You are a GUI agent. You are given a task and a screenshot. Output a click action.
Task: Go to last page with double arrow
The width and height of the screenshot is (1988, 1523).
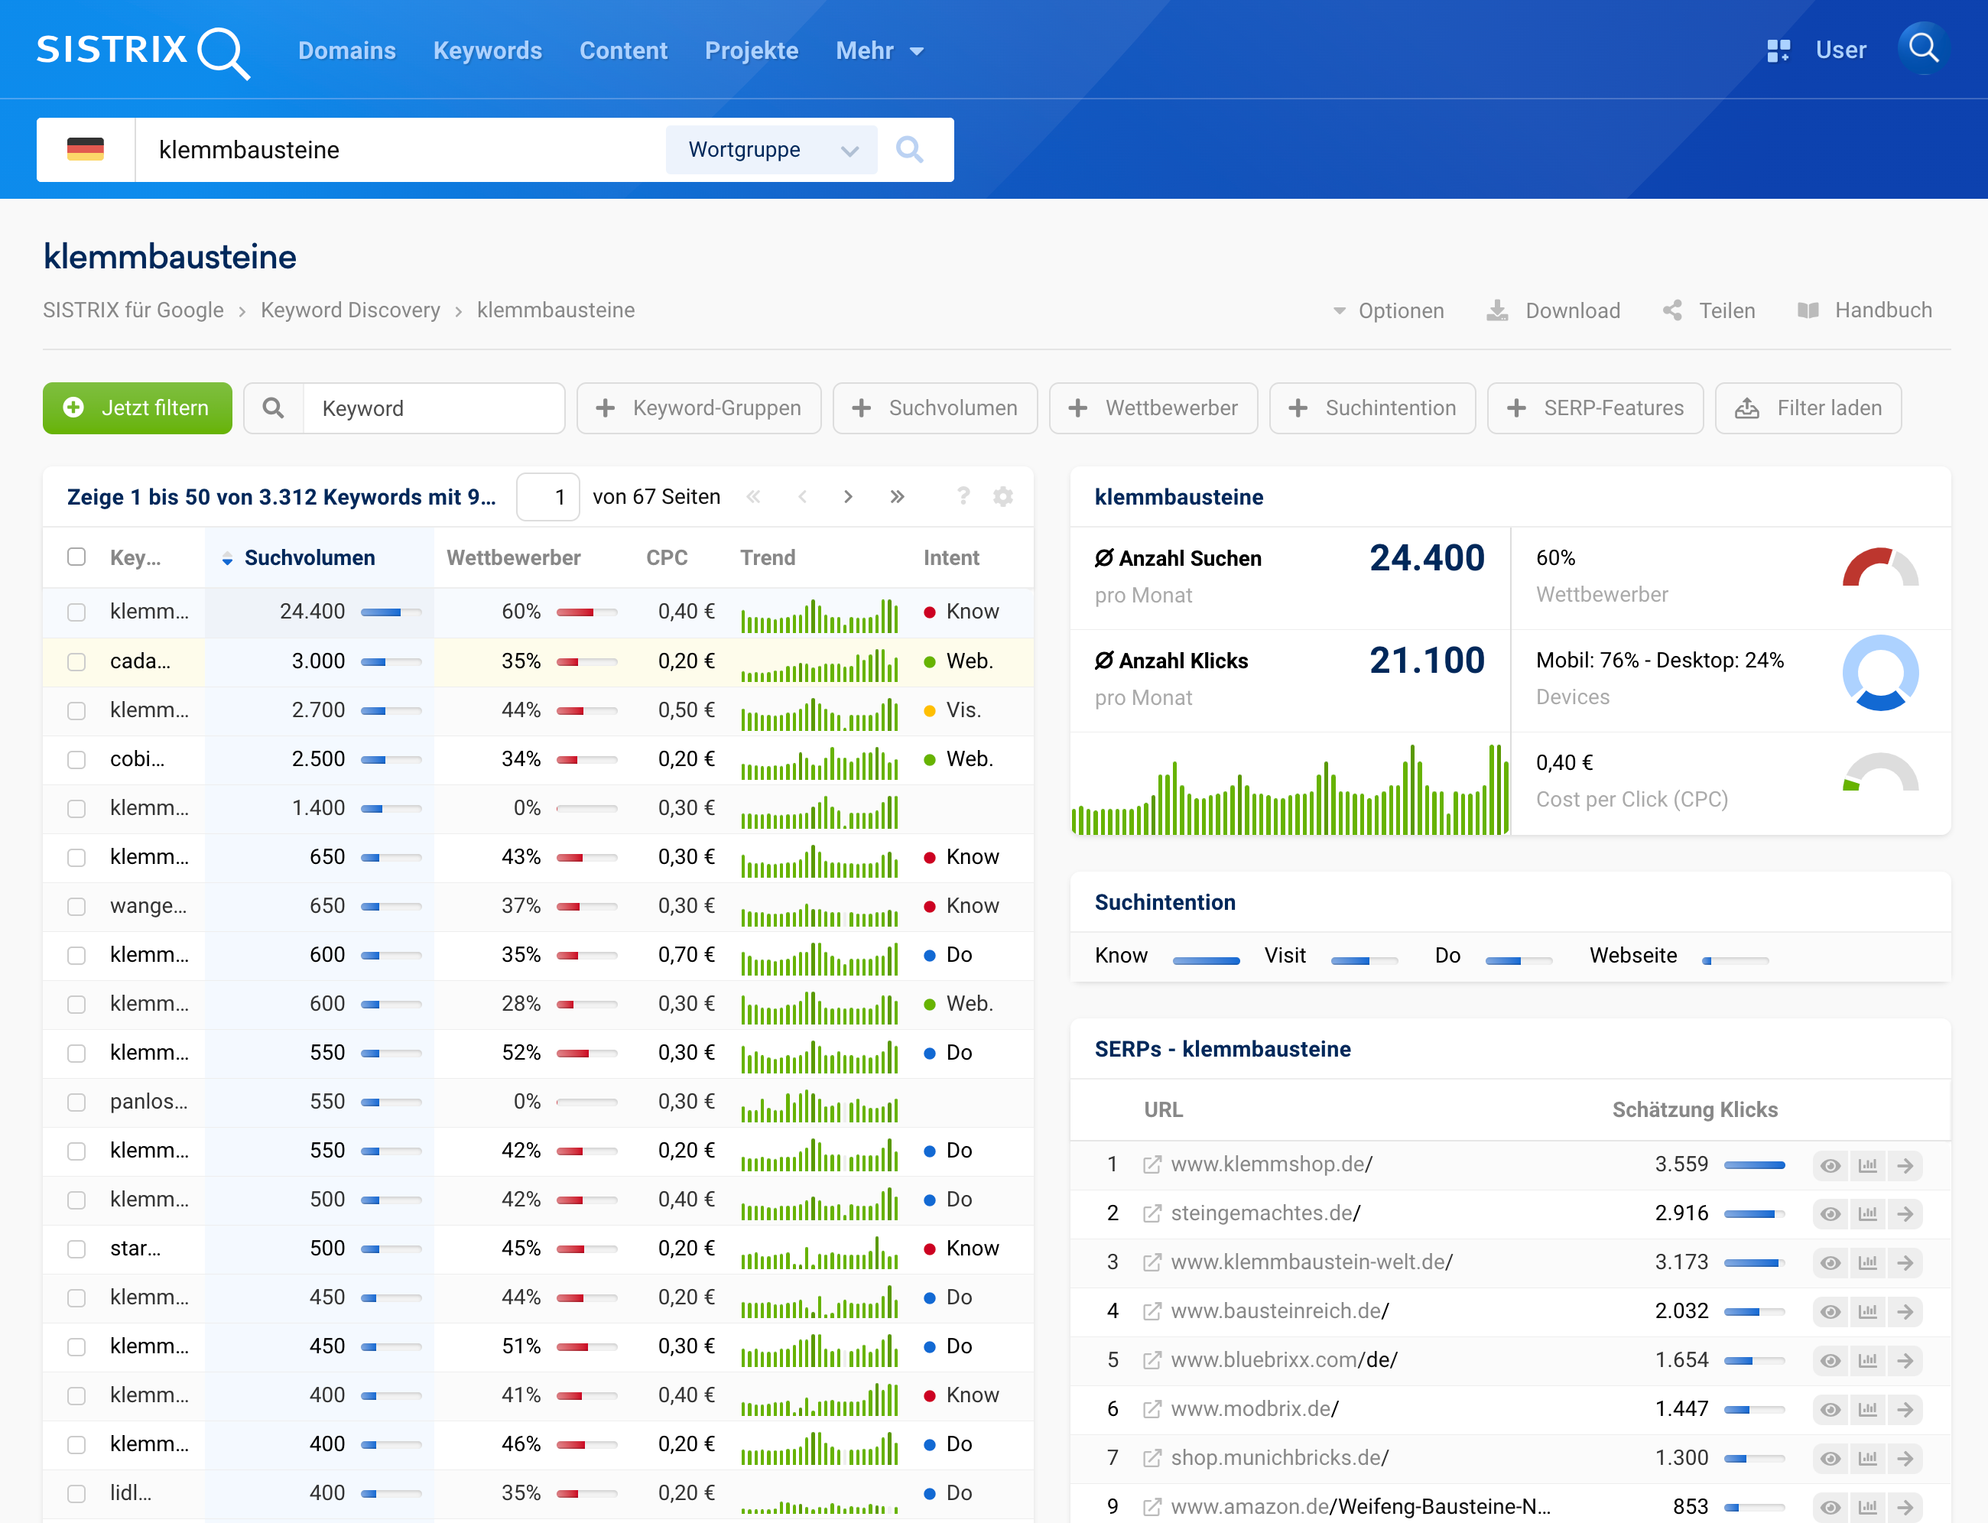coord(897,497)
